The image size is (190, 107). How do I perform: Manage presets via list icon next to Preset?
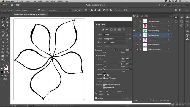[x=130, y=34]
